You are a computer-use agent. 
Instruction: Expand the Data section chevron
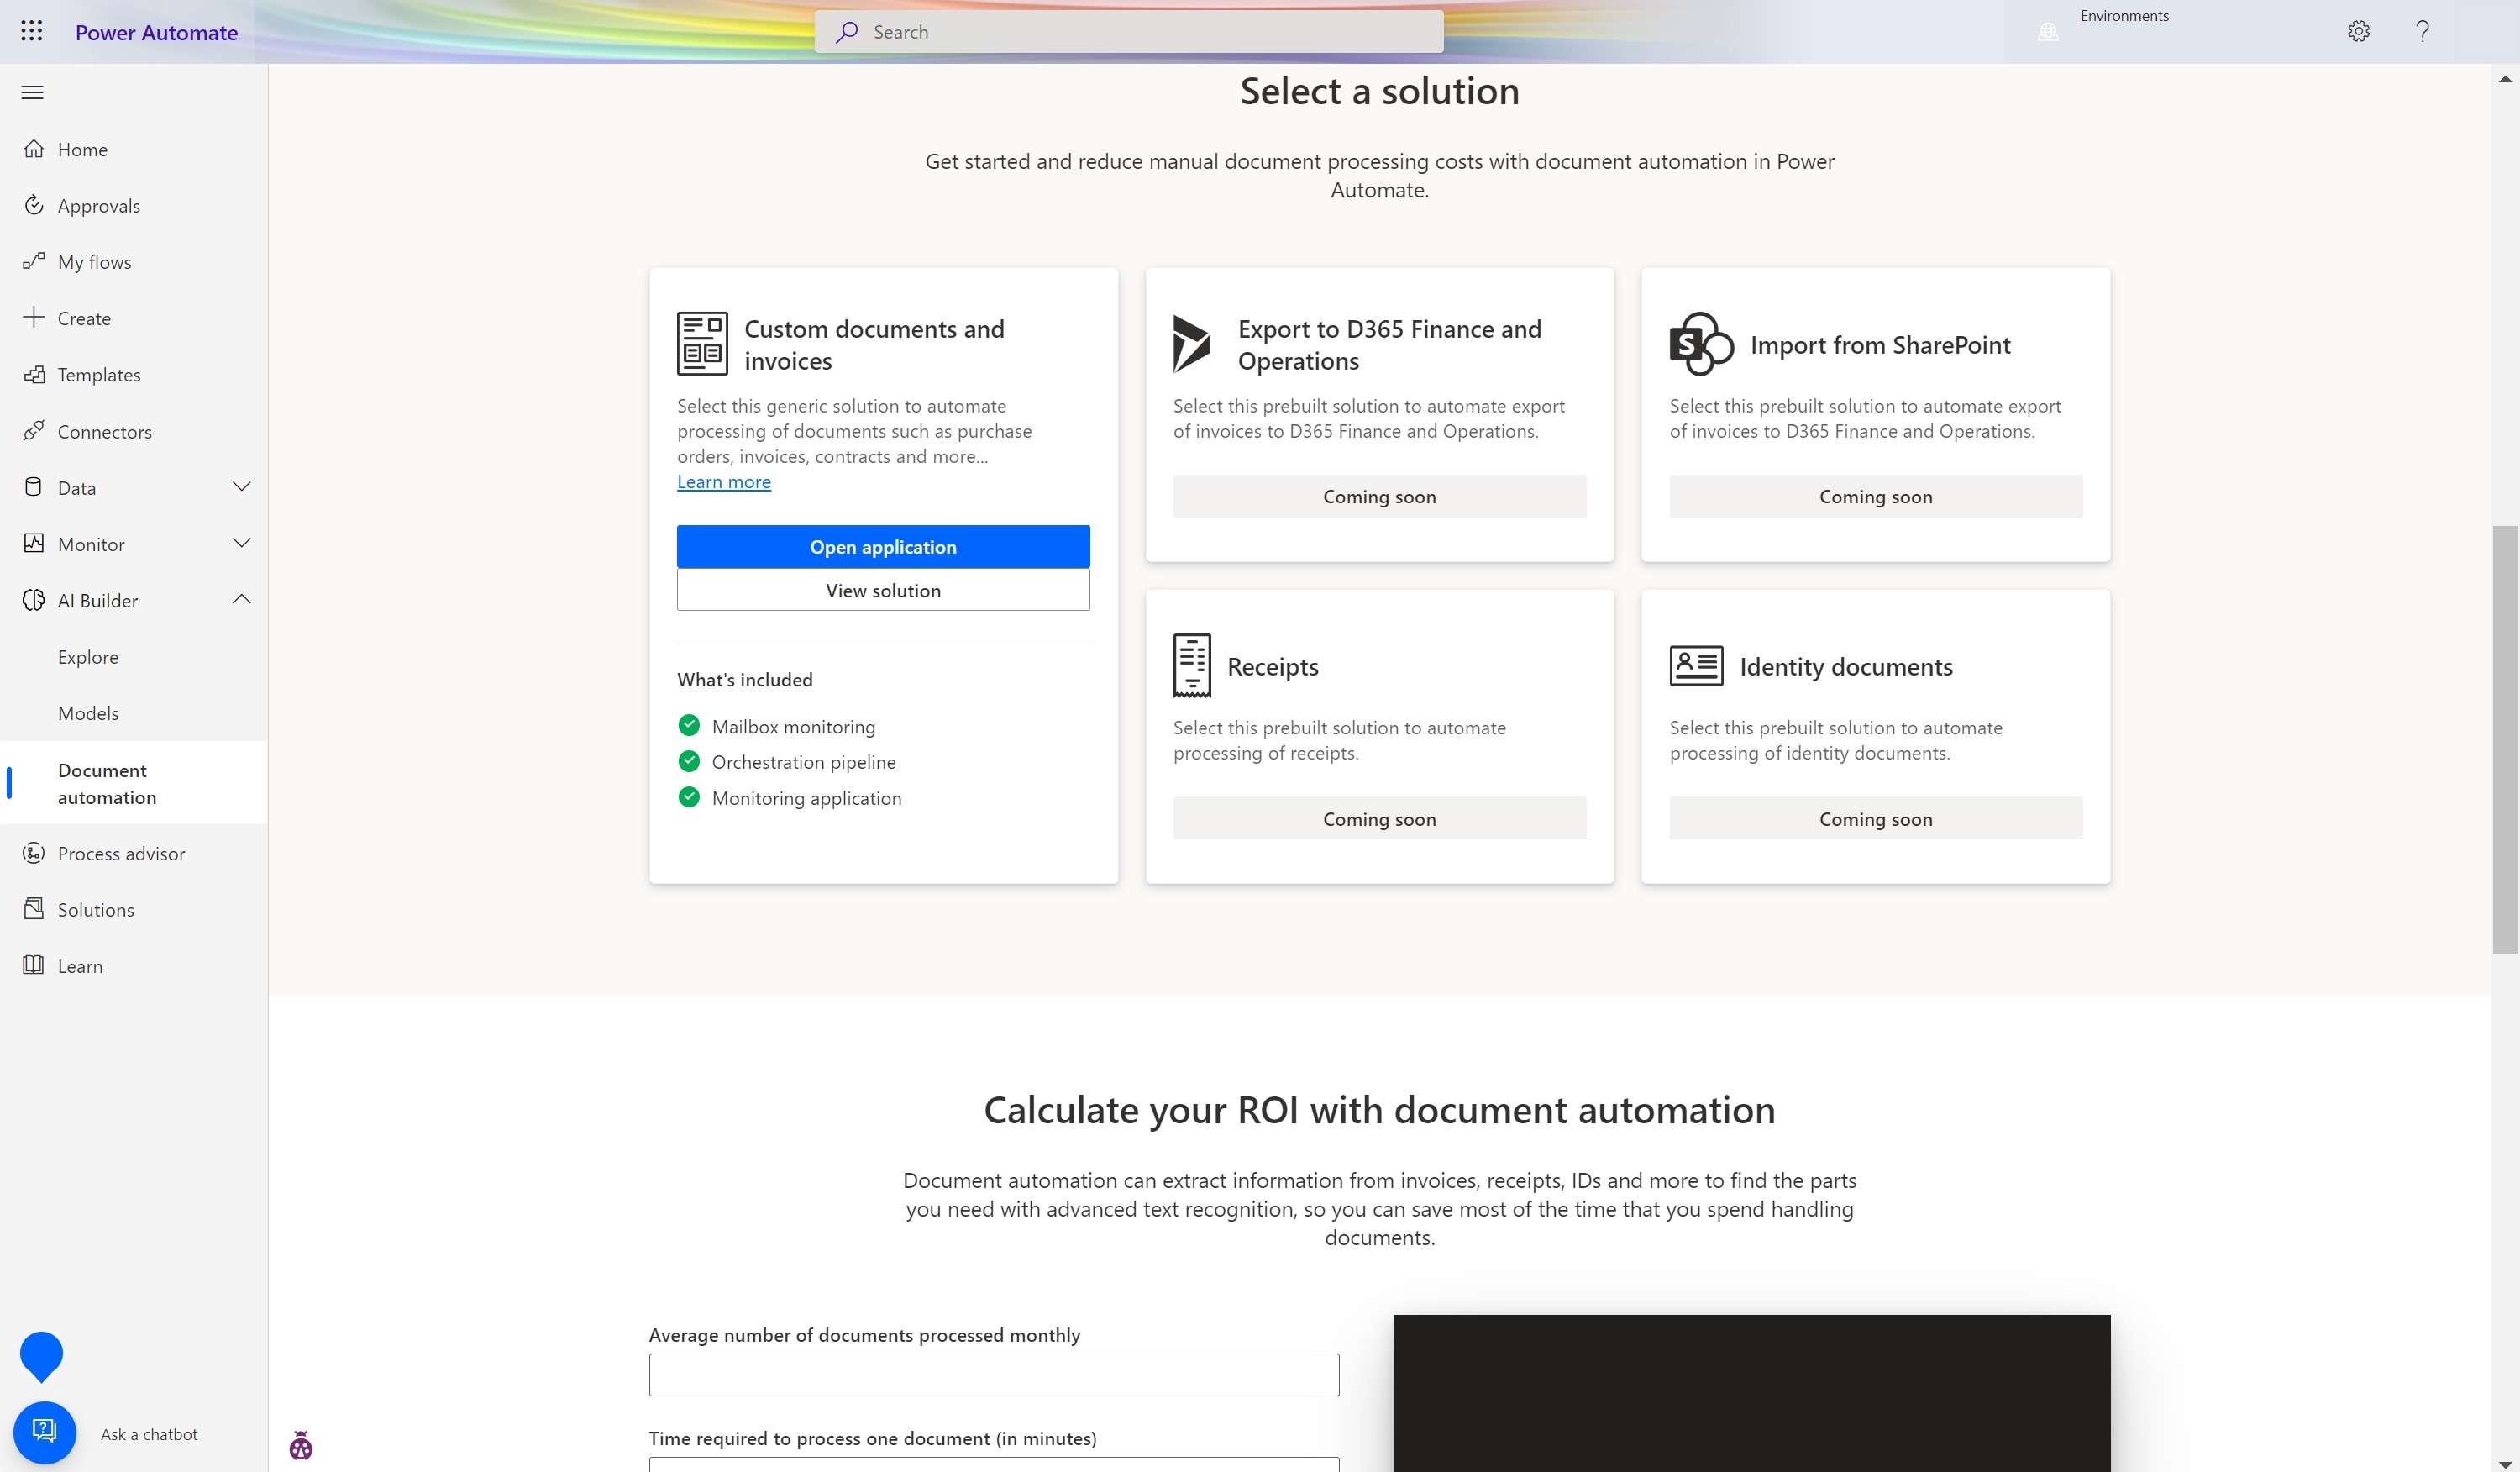pyautogui.click(x=241, y=487)
